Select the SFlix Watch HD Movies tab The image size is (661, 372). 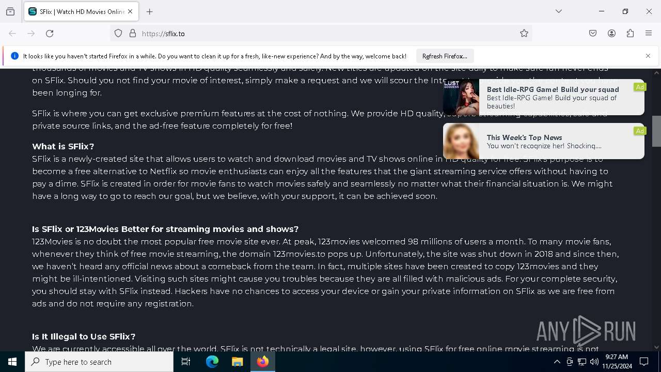click(81, 11)
